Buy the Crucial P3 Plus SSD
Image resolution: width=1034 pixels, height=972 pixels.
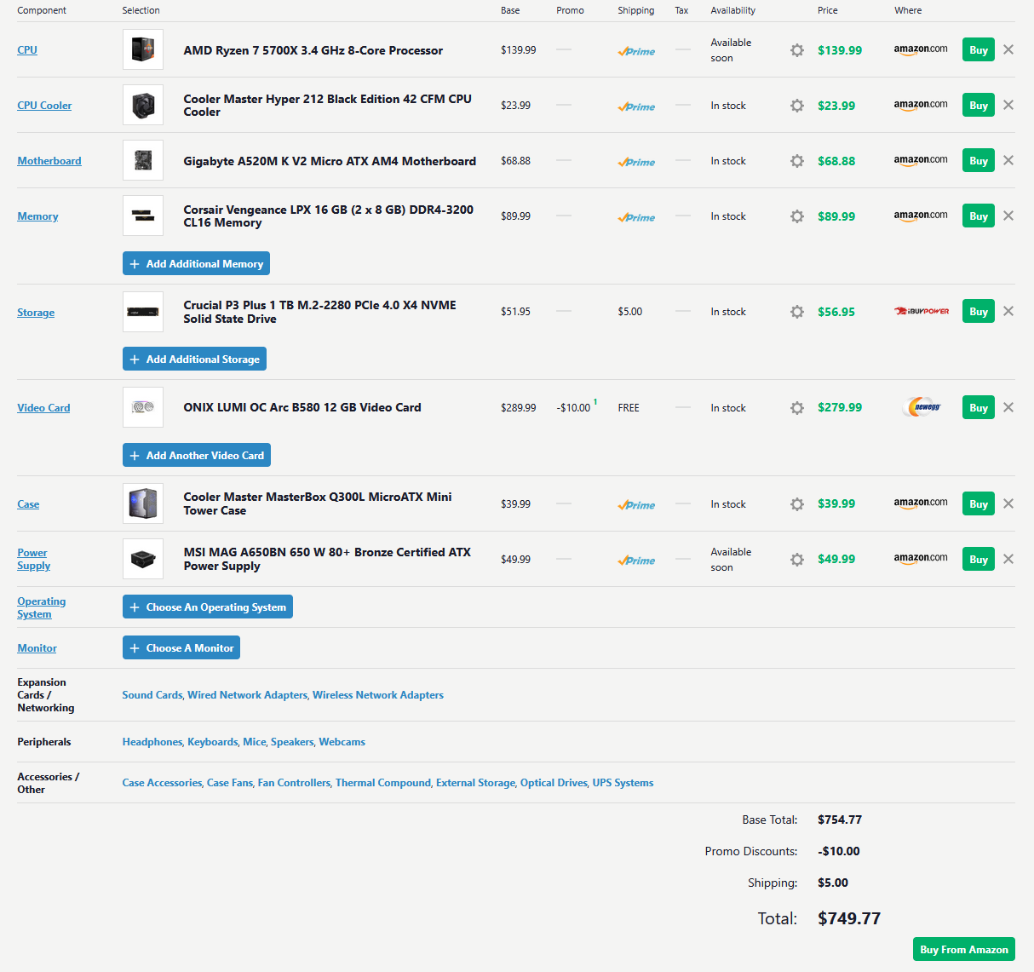click(x=979, y=311)
